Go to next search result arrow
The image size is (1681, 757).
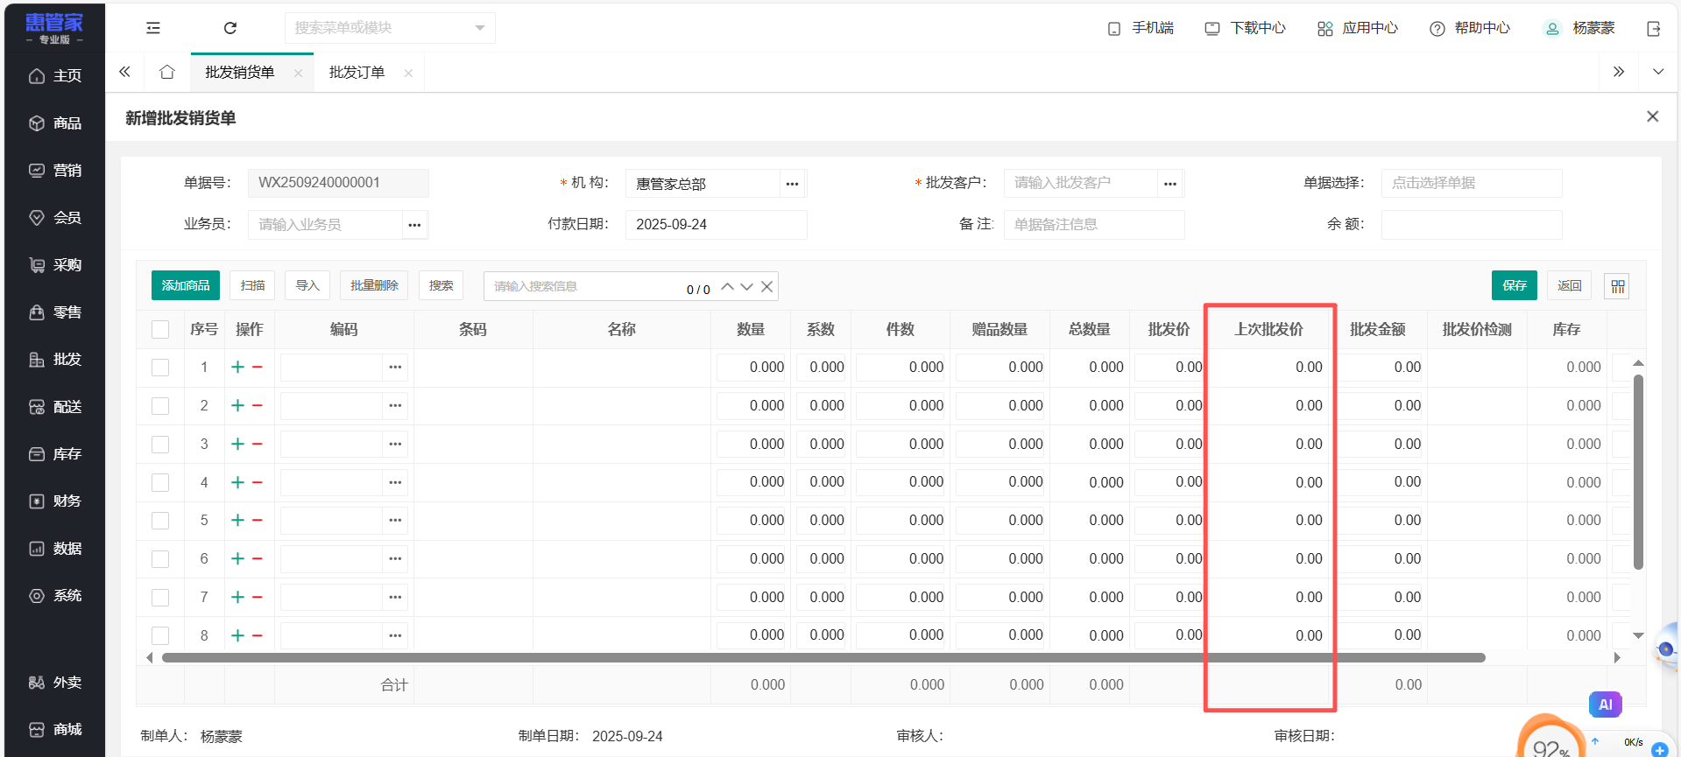pos(746,286)
